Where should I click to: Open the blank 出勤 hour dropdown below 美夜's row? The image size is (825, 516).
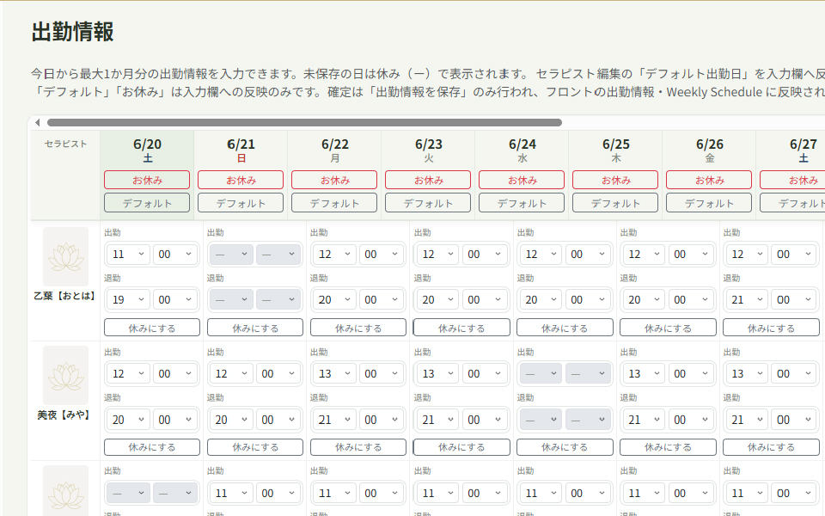pos(128,493)
